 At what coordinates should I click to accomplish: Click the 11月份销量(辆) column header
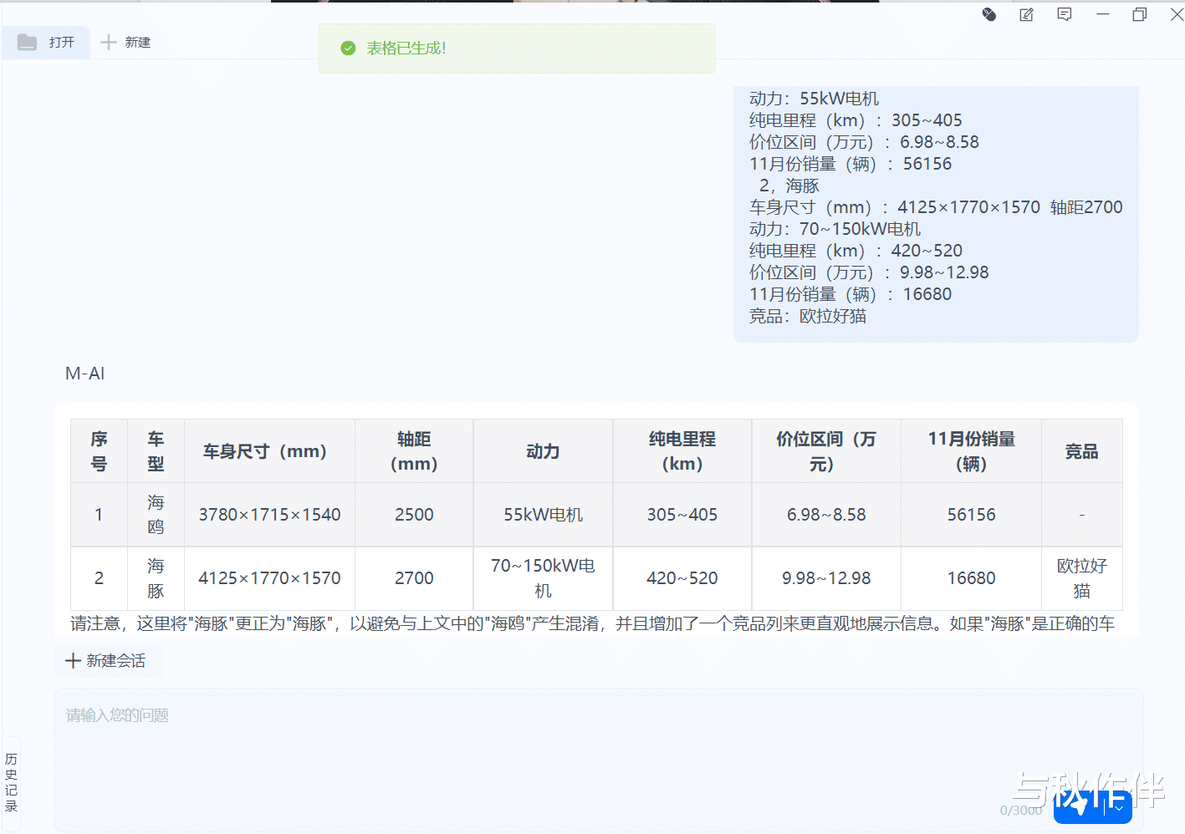(x=971, y=451)
